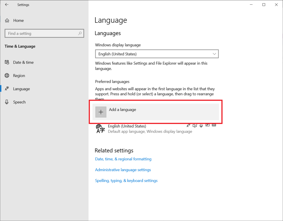Screen dimensions: 283x221
Task: Minimize the Settings window
Action: (251, 5)
